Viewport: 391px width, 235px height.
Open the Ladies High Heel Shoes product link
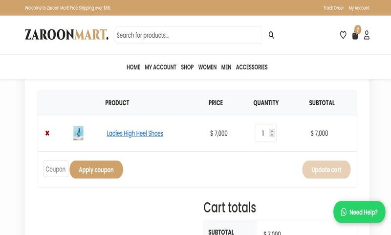tap(135, 133)
